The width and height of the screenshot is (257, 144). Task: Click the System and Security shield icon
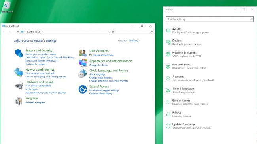(x=19, y=53)
